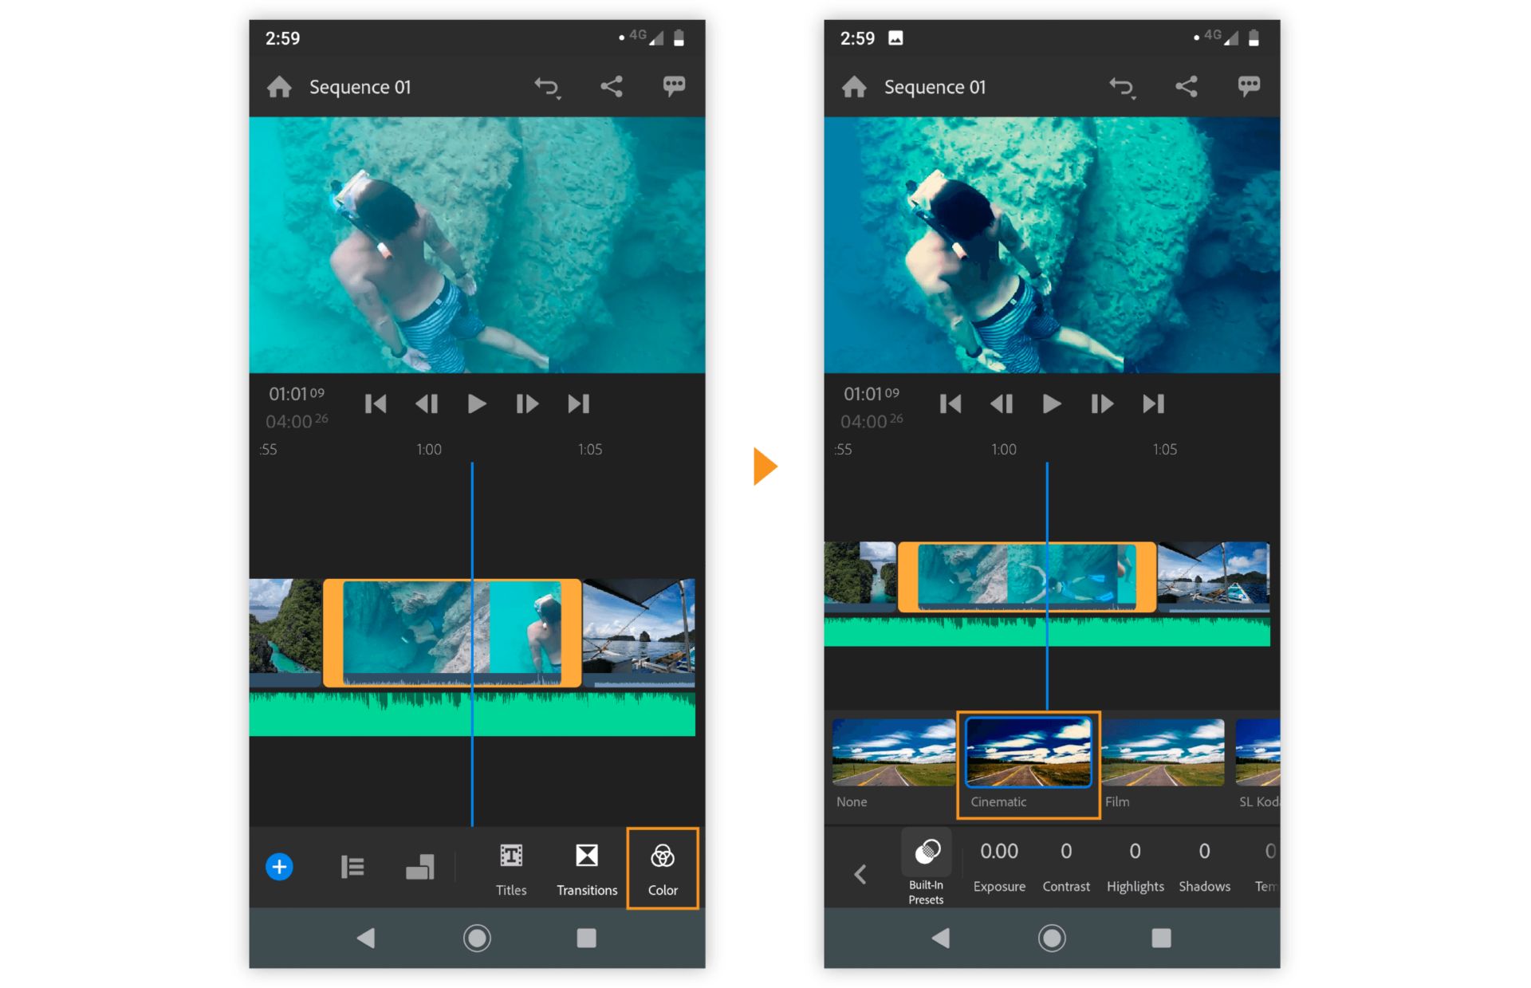Click the add media plus icon
Screen dimensions: 1531x988
280,866
